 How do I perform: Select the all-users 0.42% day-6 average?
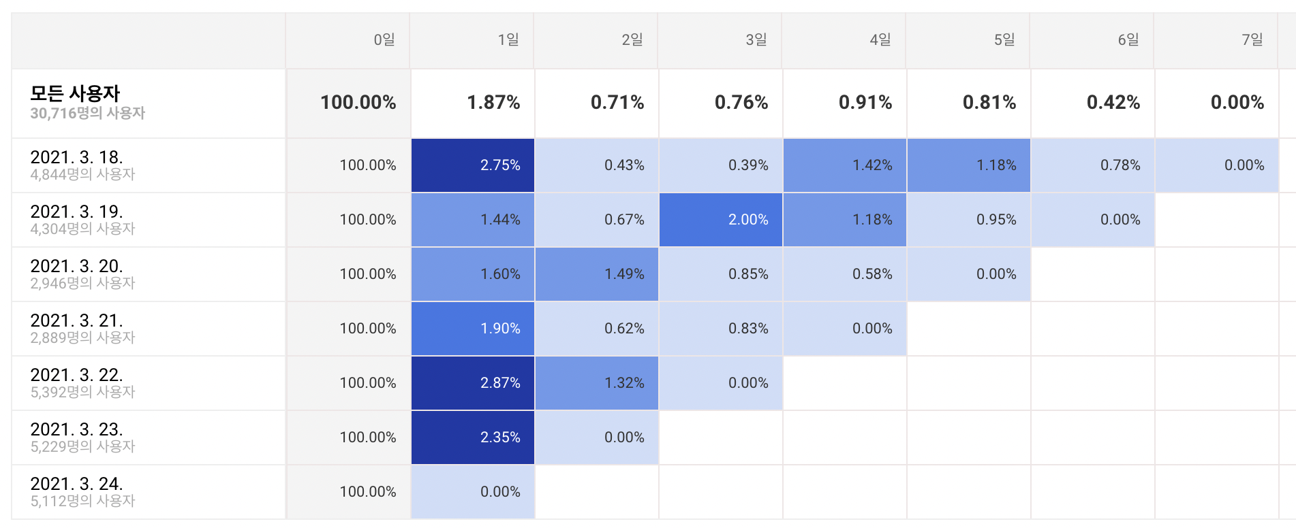[x=1113, y=103]
